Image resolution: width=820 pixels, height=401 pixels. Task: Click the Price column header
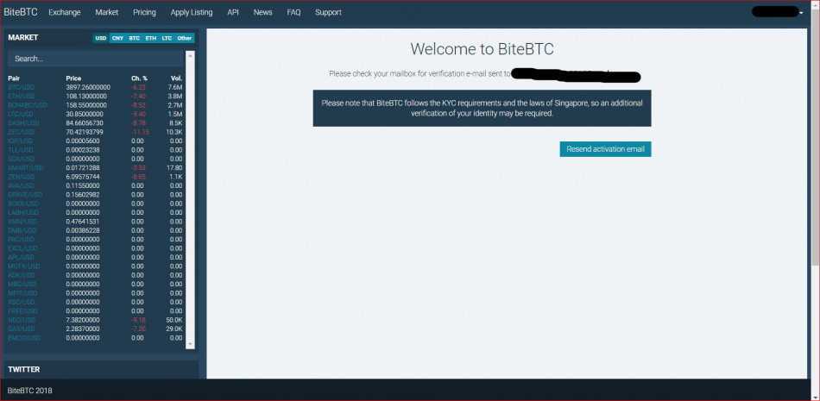pos(73,78)
